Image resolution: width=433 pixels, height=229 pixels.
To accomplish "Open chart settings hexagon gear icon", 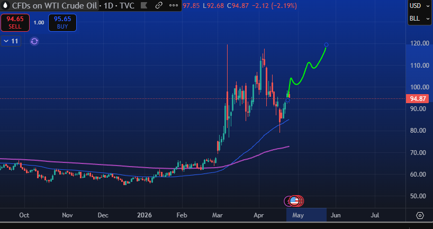I will (420, 215).
